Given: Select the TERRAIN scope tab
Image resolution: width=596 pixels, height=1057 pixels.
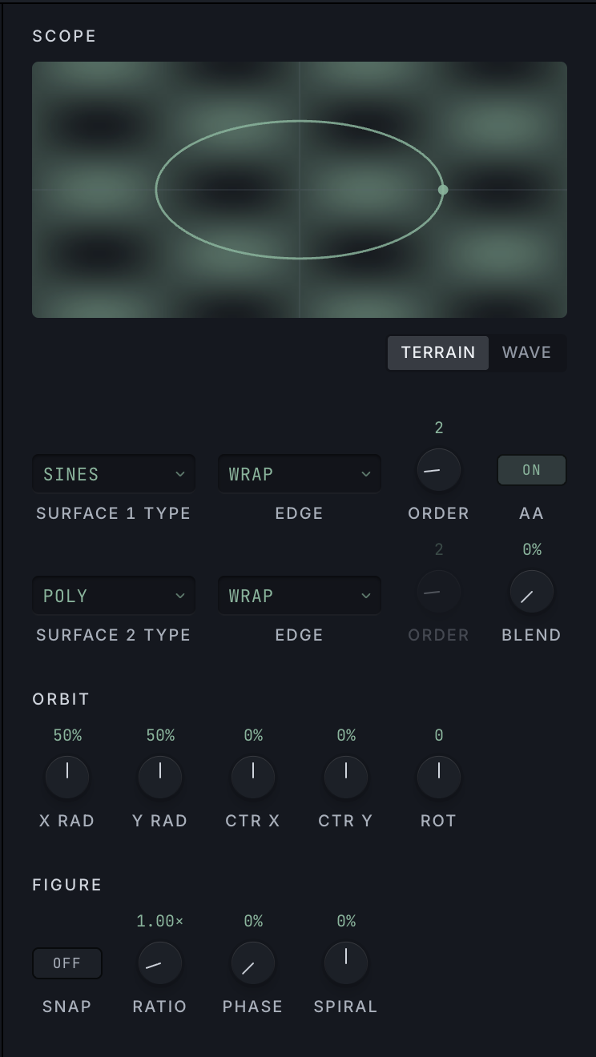Looking at the screenshot, I should (438, 352).
